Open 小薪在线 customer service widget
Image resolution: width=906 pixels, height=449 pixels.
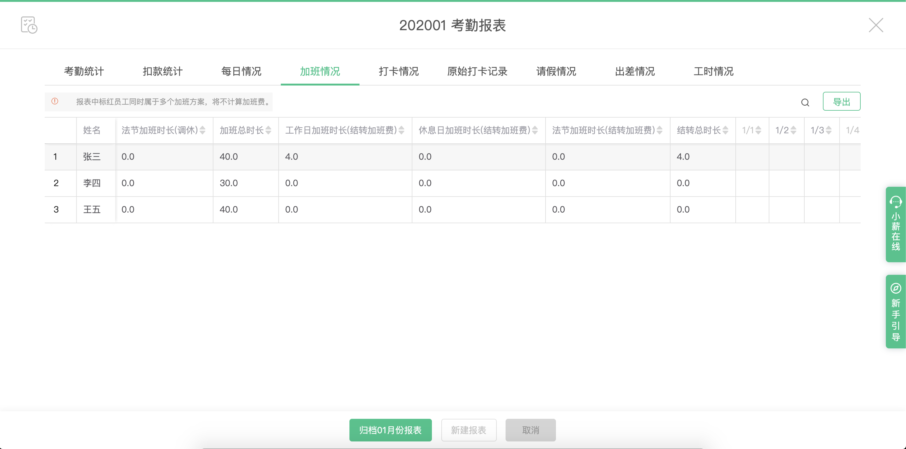point(895,224)
